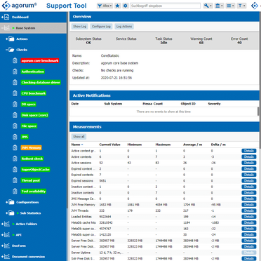
Task: Click the icon beside File space
Action: click(x=15, y=126)
